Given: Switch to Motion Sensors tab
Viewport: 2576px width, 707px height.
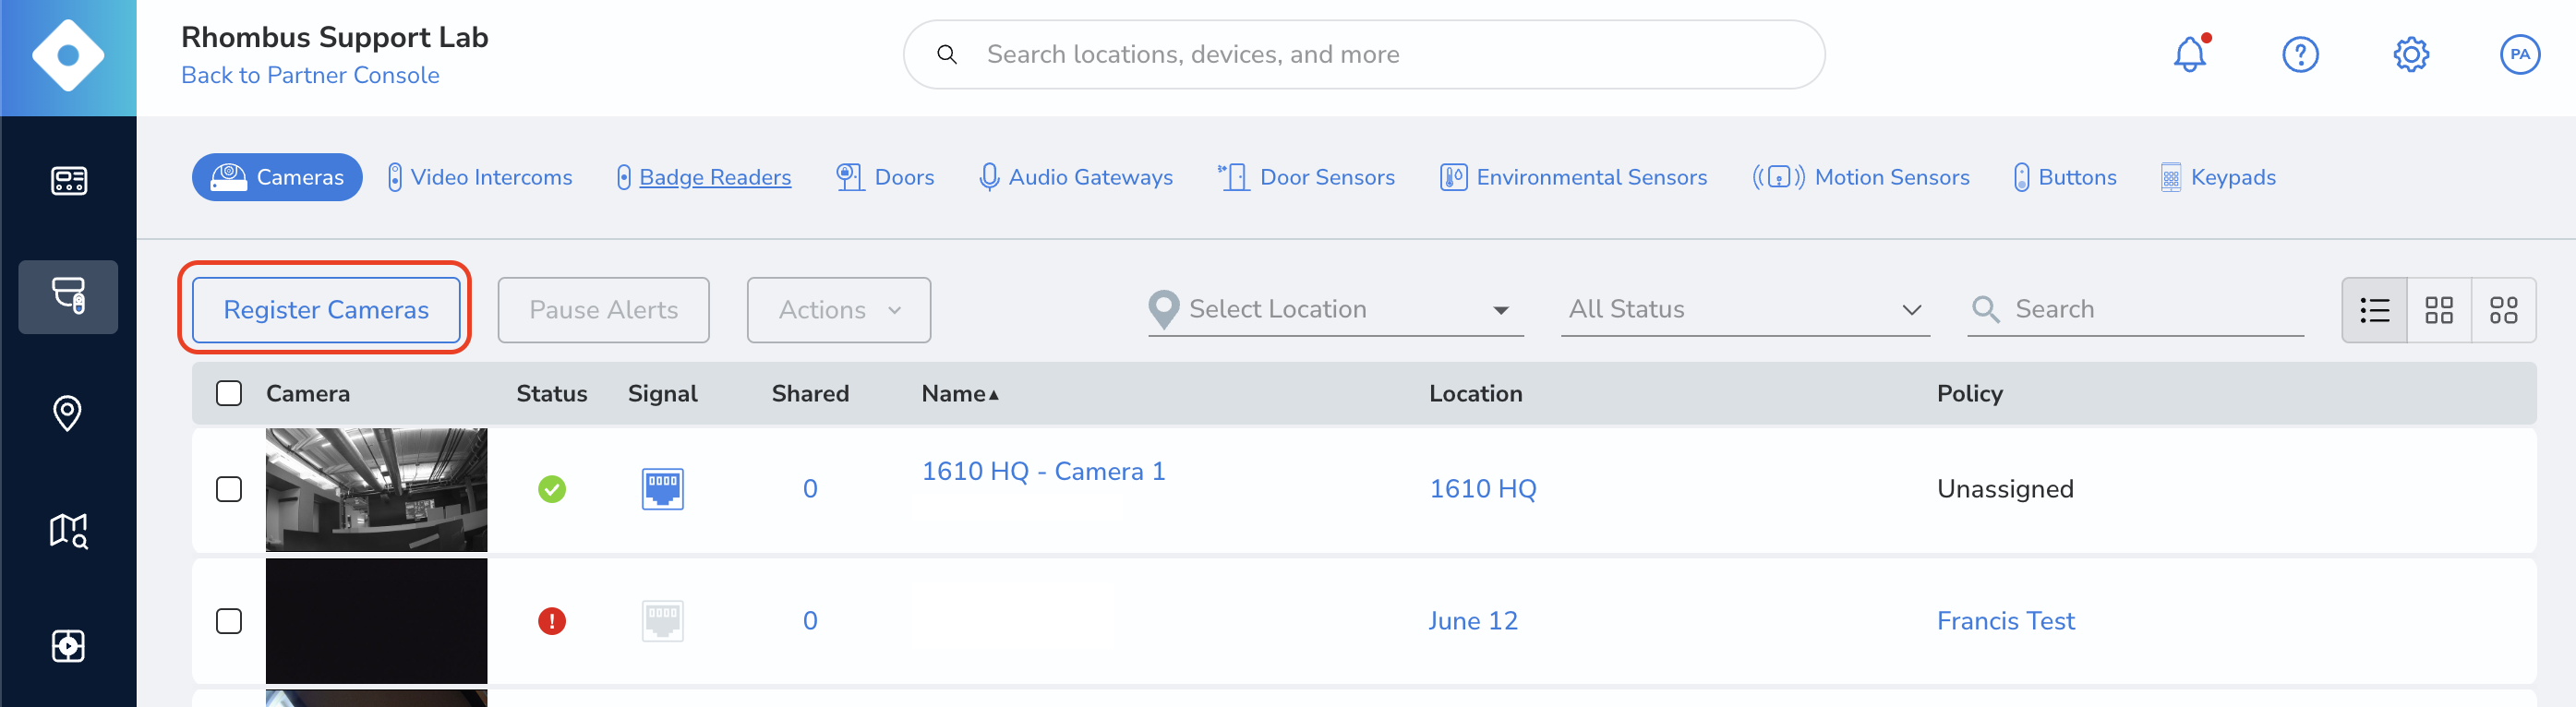Looking at the screenshot, I should 1860,177.
